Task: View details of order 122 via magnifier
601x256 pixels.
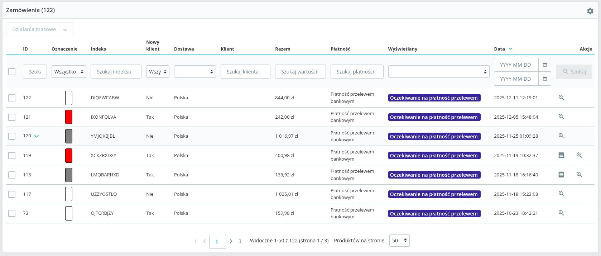Action: (x=561, y=98)
